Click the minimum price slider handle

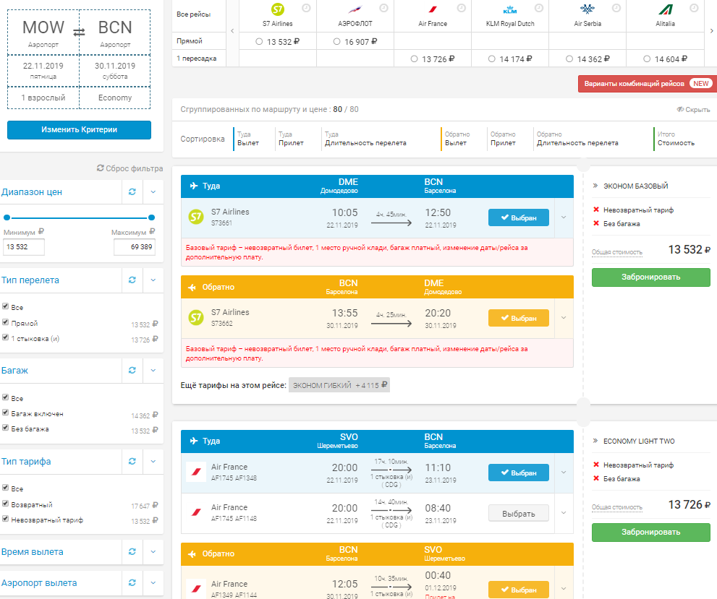click(7, 217)
